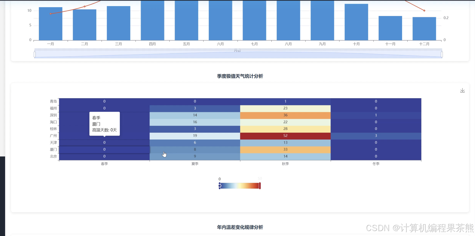475x236 pixels.
Task: Click the red line point above 十二月
Action: coord(424,11)
